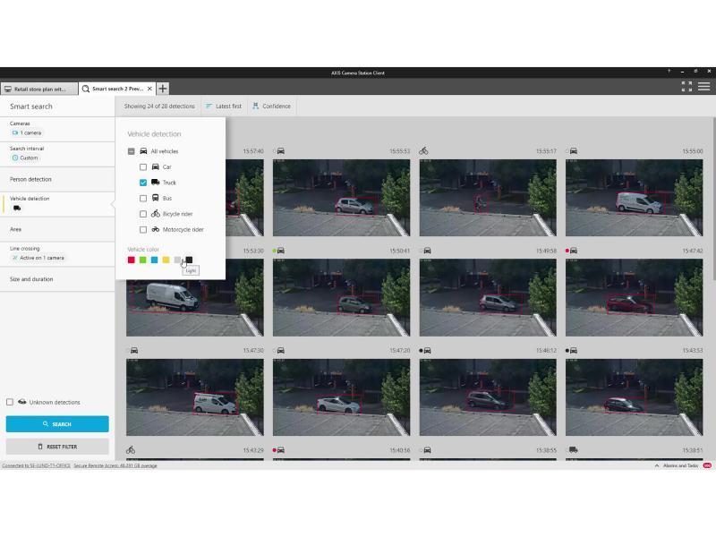The width and height of the screenshot is (716, 537).
Task: Click the RESET FILTER button
Action: (x=57, y=446)
